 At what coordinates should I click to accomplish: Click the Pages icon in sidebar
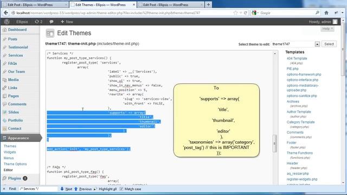pyautogui.click(x=4, y=96)
